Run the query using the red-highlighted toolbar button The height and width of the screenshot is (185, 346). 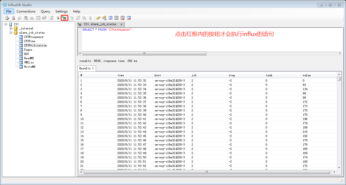(x=64, y=18)
